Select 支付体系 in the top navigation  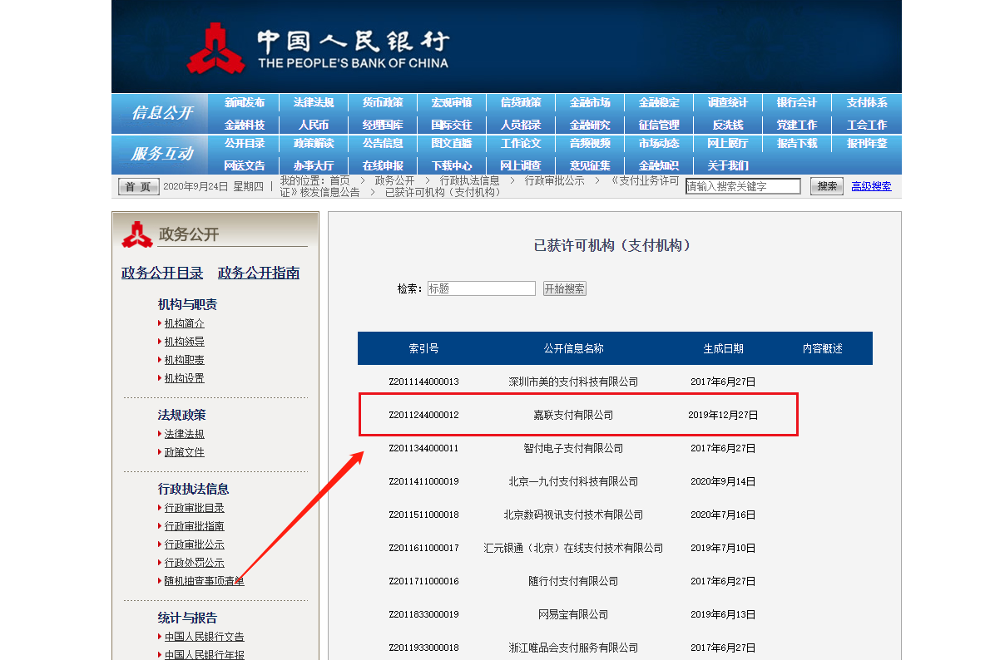coord(866,103)
